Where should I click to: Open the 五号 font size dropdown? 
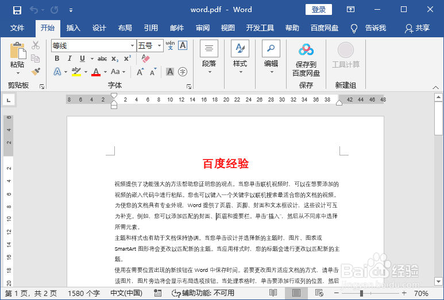pyautogui.click(x=160, y=45)
